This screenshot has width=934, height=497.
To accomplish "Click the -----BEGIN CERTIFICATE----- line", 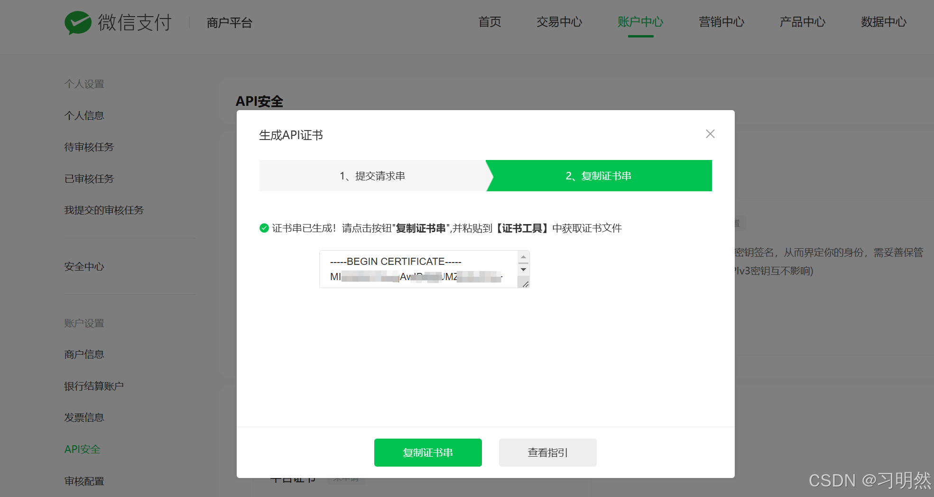I will (x=396, y=262).
